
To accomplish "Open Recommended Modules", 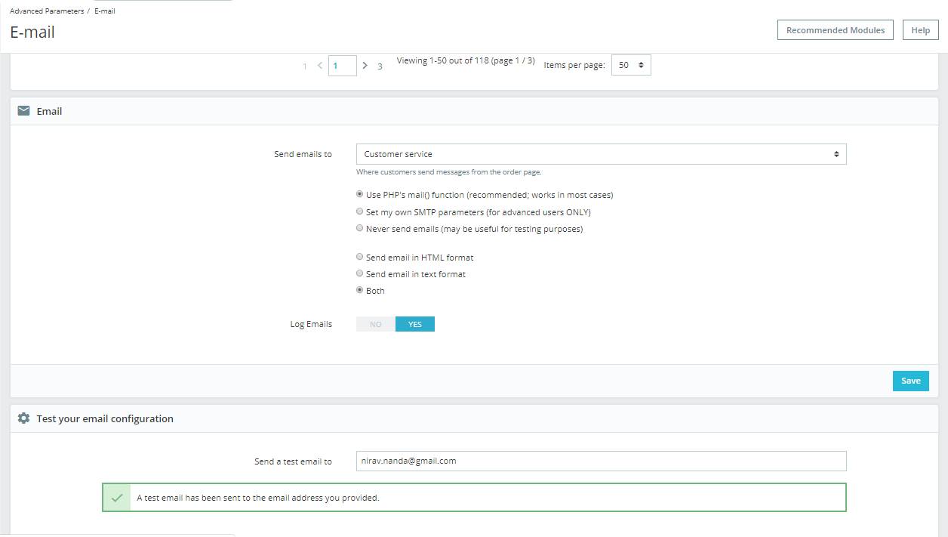I will 836,30.
